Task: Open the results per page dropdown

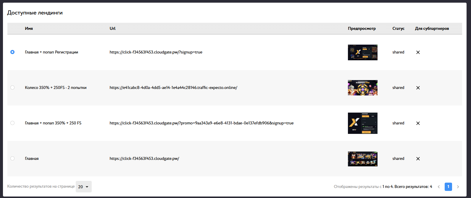Action: [x=83, y=187]
